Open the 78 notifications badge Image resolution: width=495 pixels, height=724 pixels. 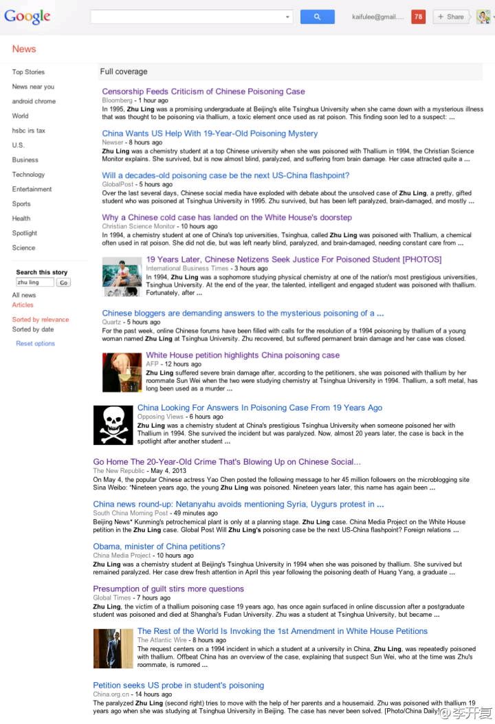(x=419, y=17)
